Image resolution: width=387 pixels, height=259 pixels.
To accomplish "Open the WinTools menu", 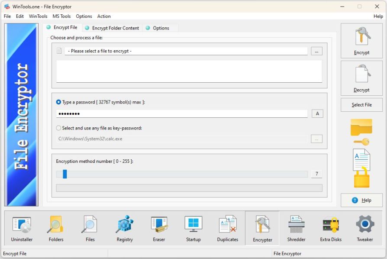I will tap(38, 16).
